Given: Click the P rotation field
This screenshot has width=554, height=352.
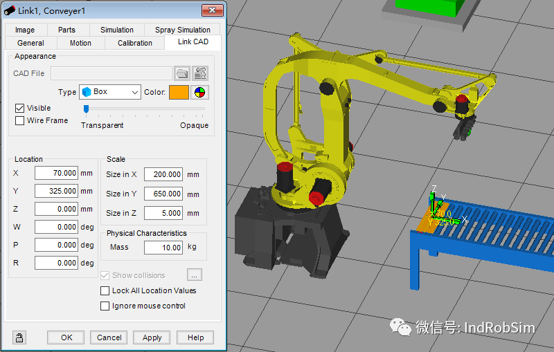Looking at the screenshot, I should pos(56,245).
